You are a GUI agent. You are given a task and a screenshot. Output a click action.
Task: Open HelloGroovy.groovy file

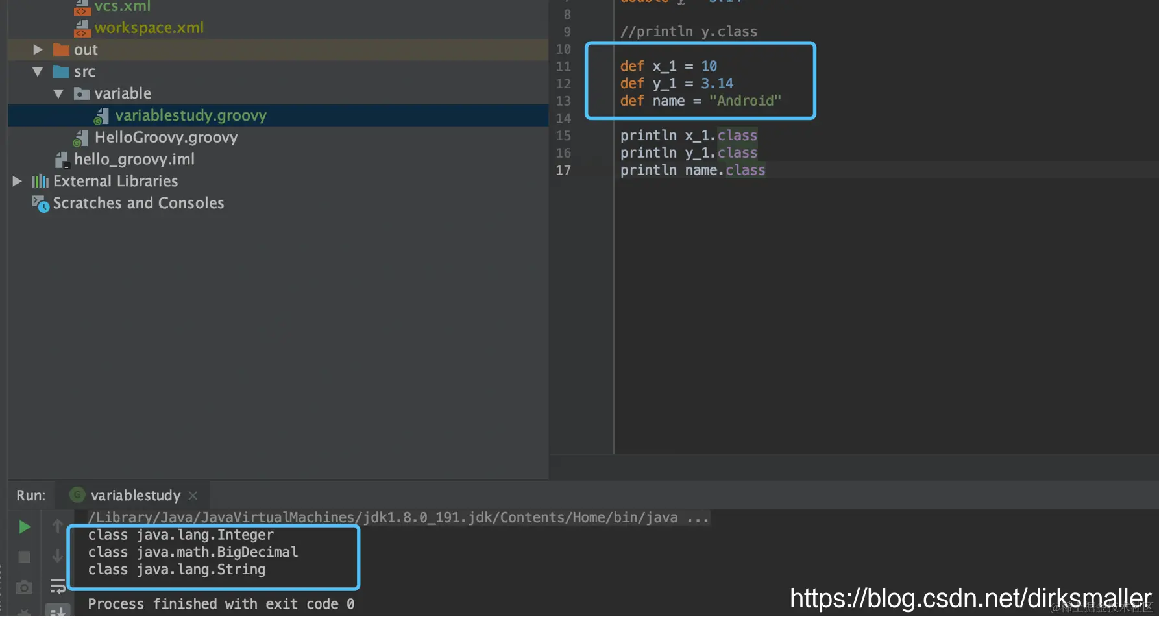click(166, 138)
